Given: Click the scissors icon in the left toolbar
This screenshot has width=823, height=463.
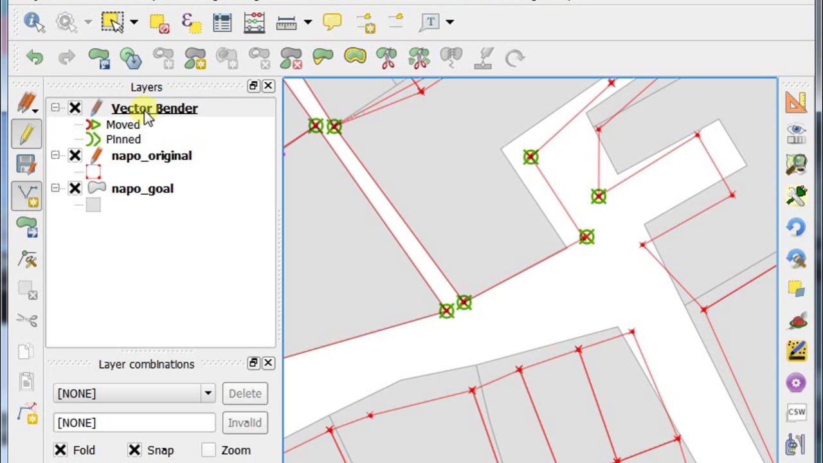Looking at the screenshot, I should tap(26, 320).
